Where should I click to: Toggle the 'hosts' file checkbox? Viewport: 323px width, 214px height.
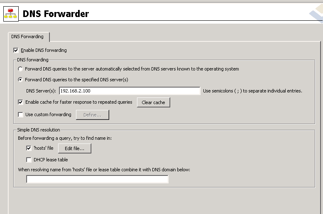(29, 148)
